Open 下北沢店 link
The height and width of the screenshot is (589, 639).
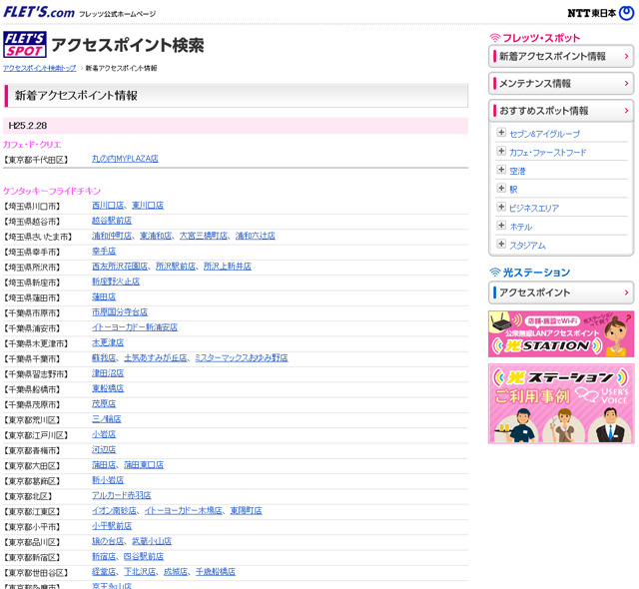click(140, 572)
